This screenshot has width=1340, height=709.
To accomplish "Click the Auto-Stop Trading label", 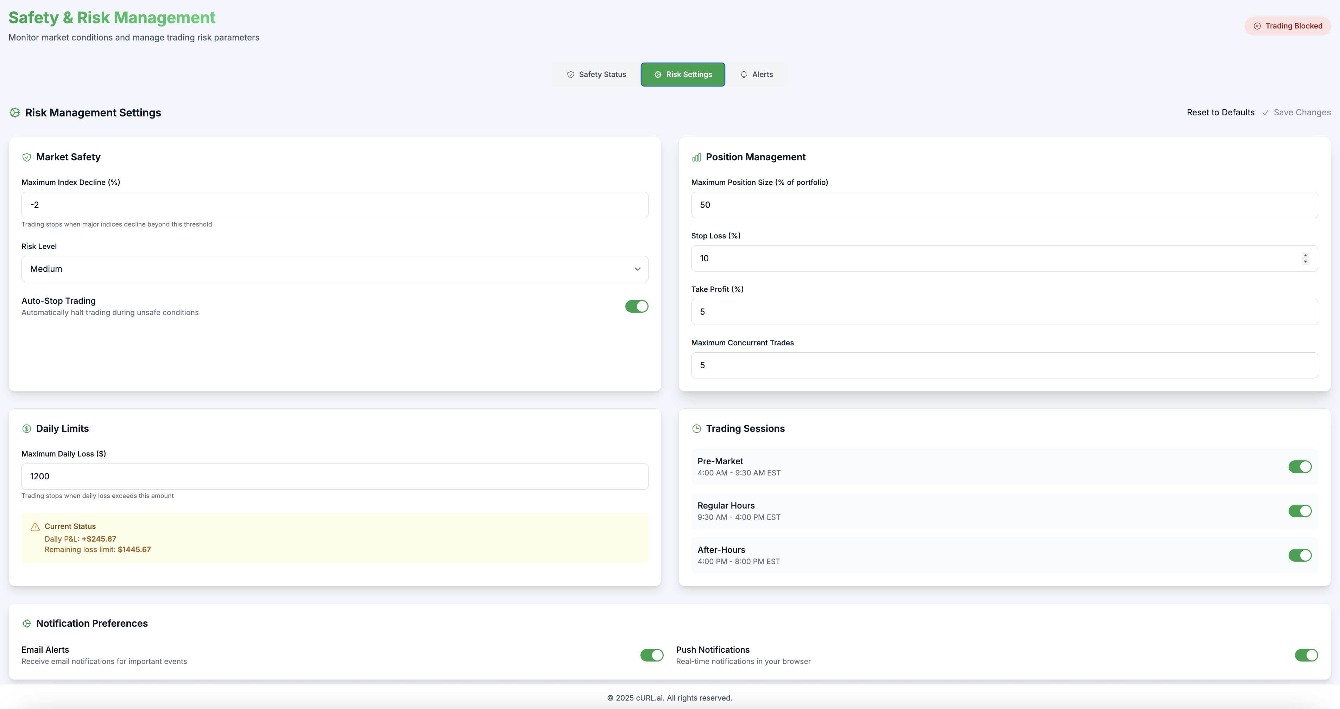I will [58, 301].
